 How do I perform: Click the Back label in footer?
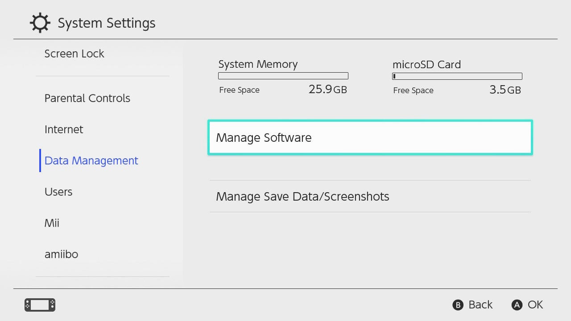point(480,305)
